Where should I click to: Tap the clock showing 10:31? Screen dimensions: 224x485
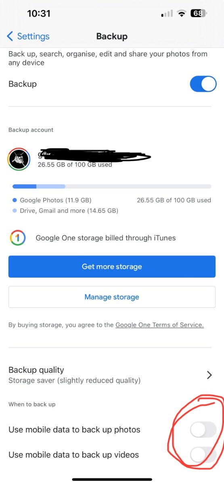tap(39, 13)
